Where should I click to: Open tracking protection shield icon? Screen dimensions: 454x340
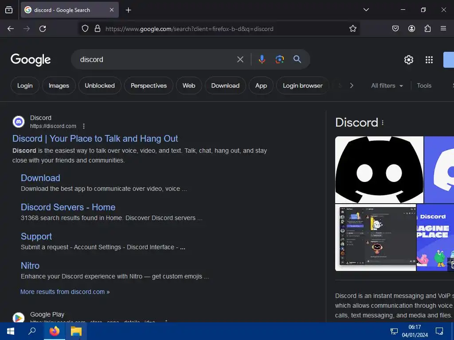(x=85, y=29)
